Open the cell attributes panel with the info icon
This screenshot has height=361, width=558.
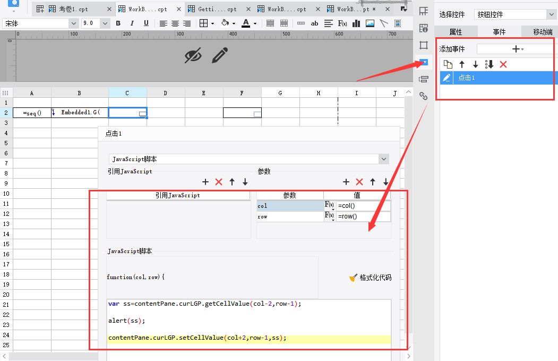pyautogui.click(x=424, y=28)
